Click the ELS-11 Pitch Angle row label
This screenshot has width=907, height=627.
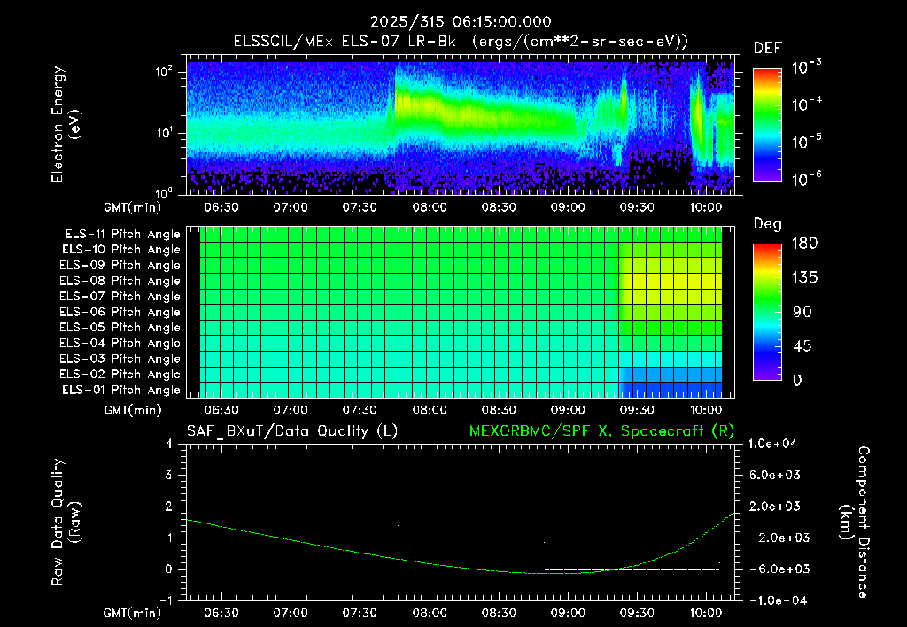click(x=122, y=235)
